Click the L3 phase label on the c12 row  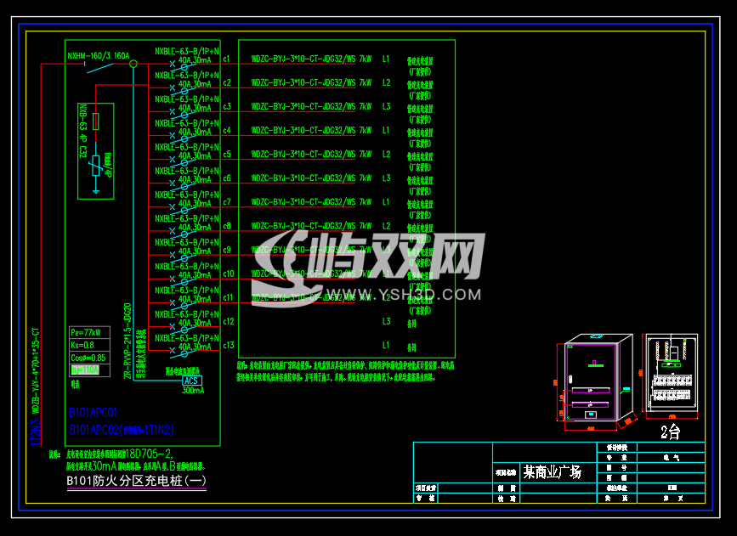tap(387, 321)
